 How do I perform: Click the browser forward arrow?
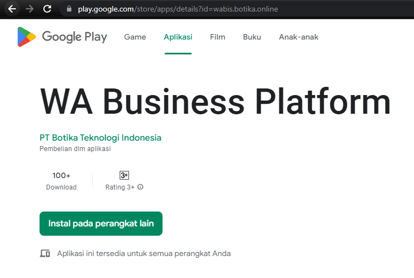coord(30,9)
